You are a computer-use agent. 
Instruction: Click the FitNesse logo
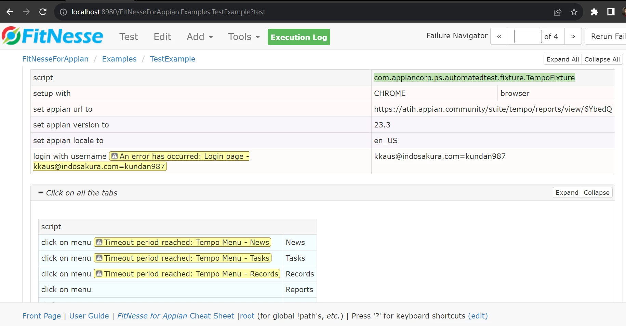pos(52,36)
